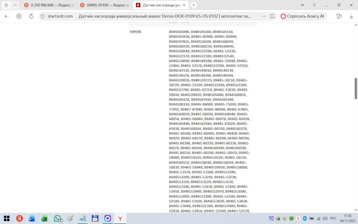
Task: Bookmark this page
Action: [272, 16]
